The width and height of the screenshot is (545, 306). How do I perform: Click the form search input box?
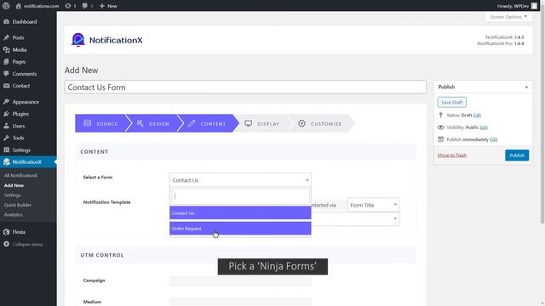click(x=240, y=196)
